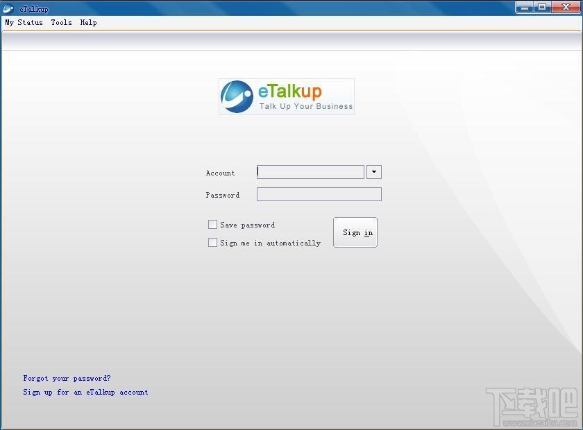Click the Sign in button
583x430 pixels.
click(355, 232)
